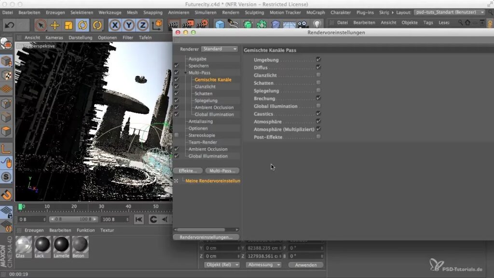Enable the Stereoskopie option checkbox

click(x=177, y=136)
